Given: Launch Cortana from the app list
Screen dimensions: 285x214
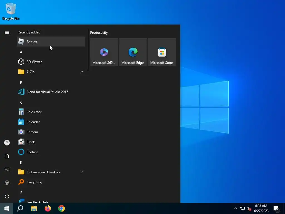Looking at the screenshot, I should tap(51, 152).
